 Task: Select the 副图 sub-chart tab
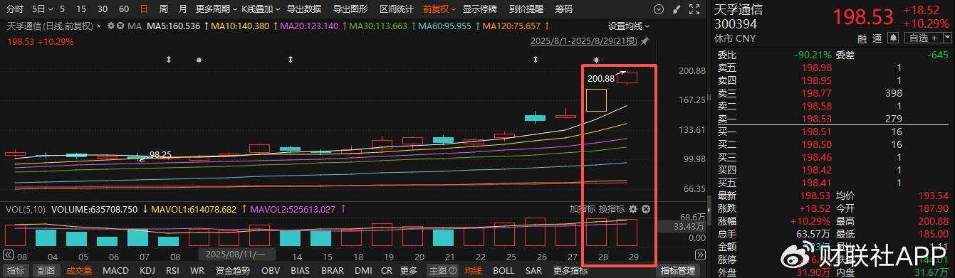click(46, 271)
